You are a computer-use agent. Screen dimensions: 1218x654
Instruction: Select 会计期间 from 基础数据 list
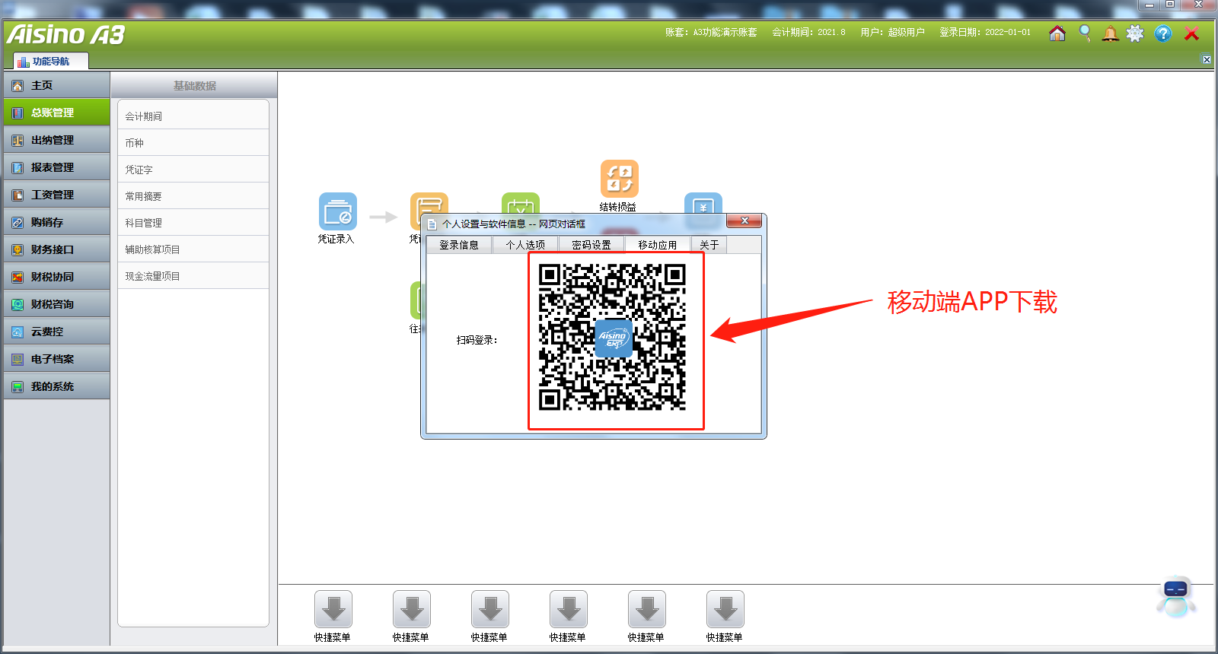144,116
